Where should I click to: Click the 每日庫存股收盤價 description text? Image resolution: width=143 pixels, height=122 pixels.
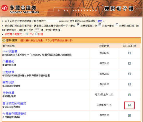click(11, 86)
